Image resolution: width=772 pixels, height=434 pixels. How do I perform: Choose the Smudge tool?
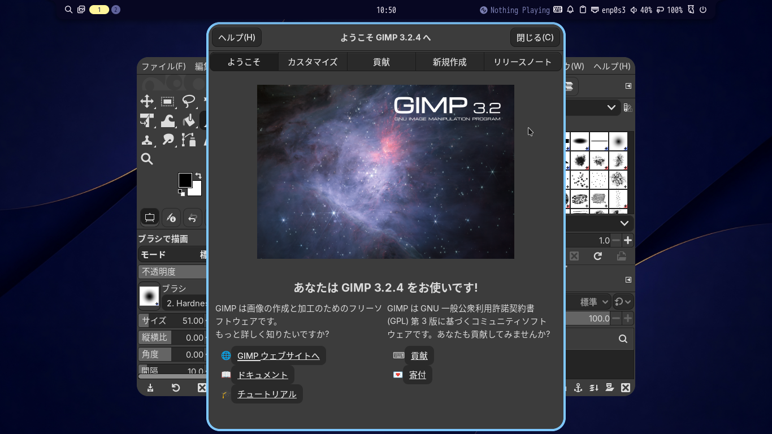[x=168, y=140]
